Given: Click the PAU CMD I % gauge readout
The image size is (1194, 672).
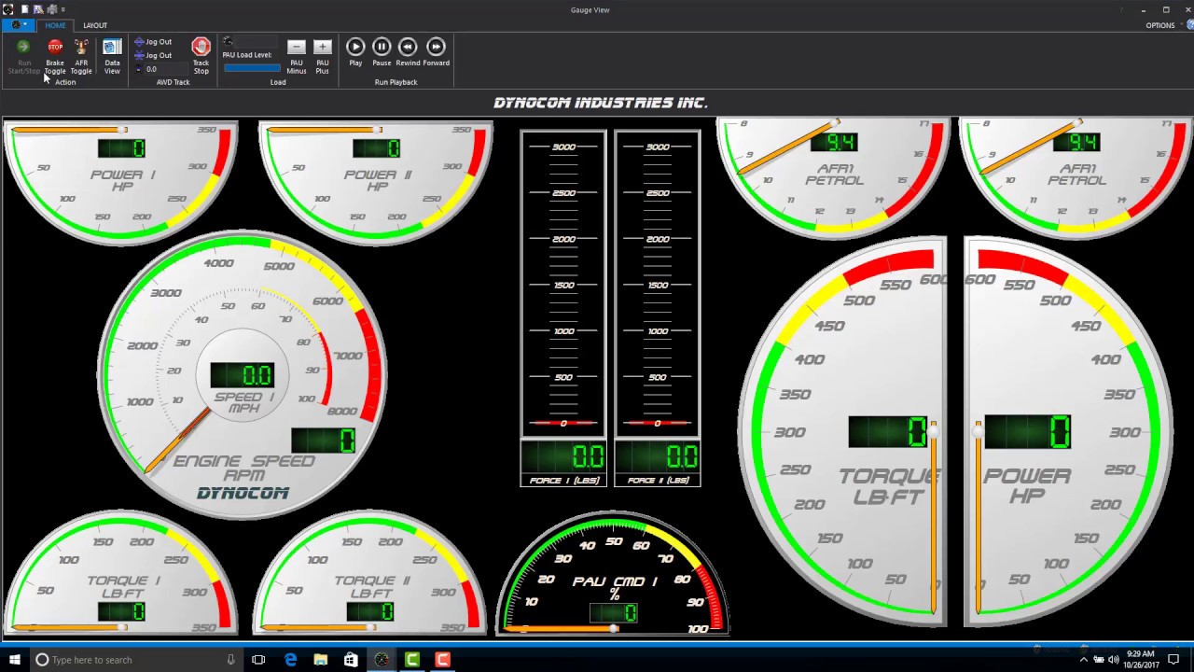Looking at the screenshot, I should click(x=614, y=613).
